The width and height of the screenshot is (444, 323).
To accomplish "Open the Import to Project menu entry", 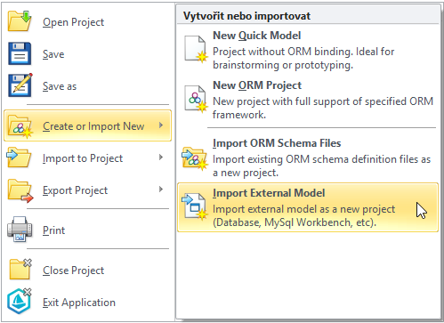I will click(x=87, y=157).
